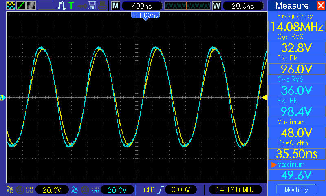The width and height of the screenshot is (326, 196).
Task: Open the CH2 20.0V vertical scale
Action: point(117,189)
